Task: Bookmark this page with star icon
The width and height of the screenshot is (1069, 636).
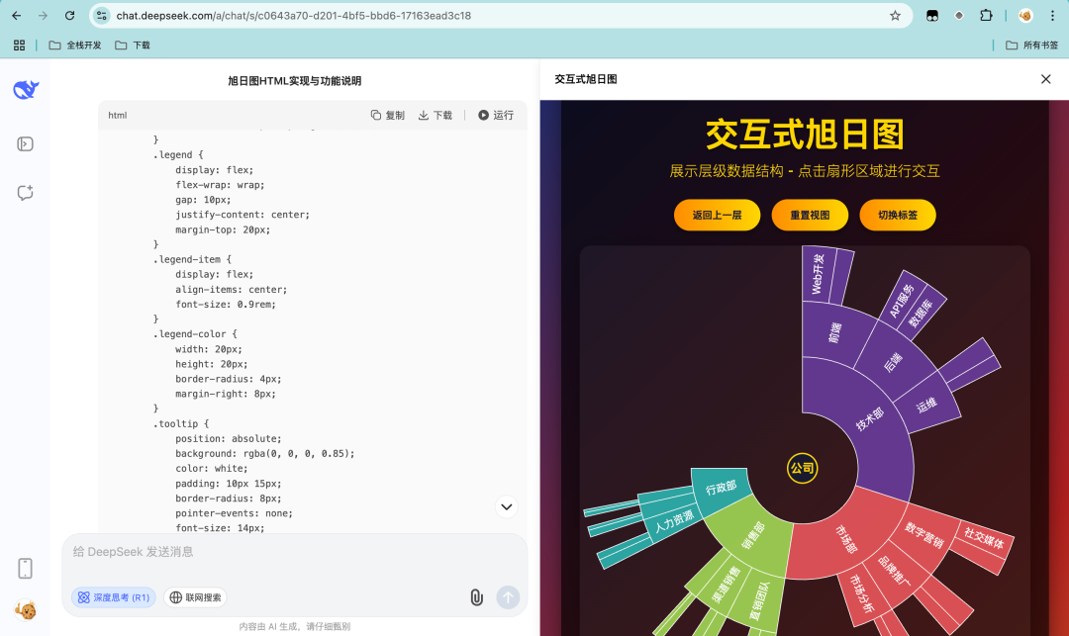Action: (895, 15)
